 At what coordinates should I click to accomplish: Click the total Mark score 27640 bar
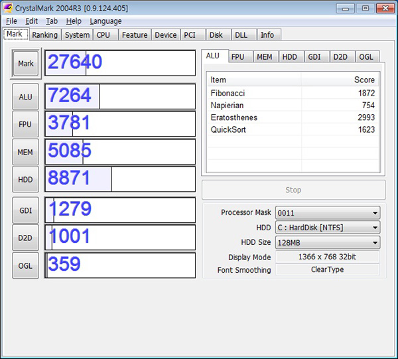[120, 63]
